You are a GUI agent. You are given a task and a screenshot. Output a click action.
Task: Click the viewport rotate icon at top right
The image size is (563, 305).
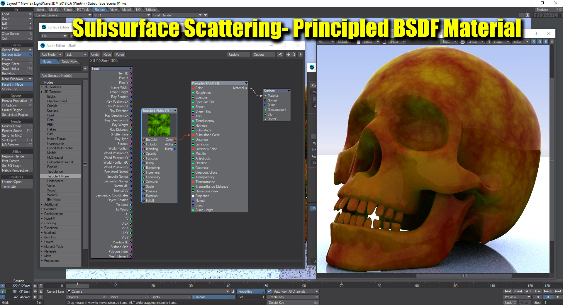pos(548,15)
